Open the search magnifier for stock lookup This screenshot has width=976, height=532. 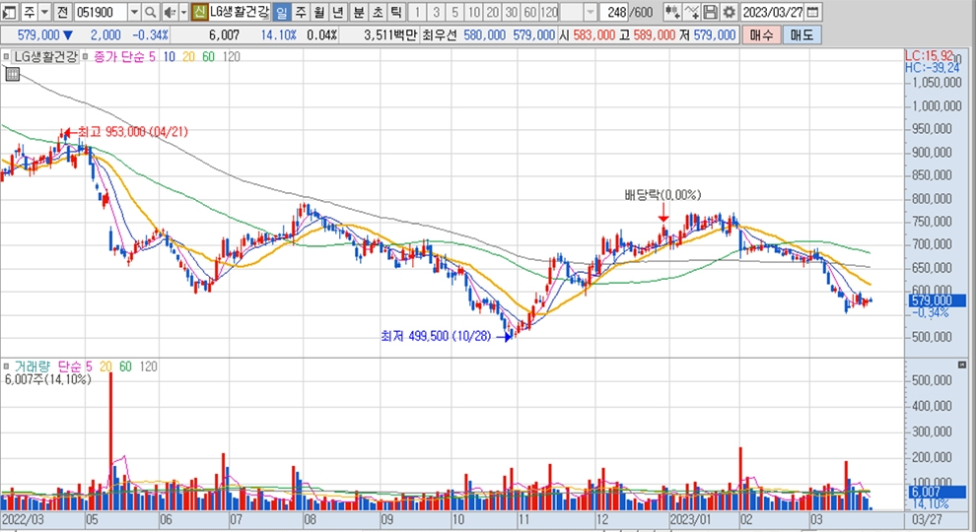click(151, 11)
